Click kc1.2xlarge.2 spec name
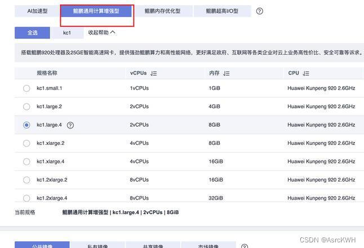The width and height of the screenshot is (364, 248). [52, 180]
